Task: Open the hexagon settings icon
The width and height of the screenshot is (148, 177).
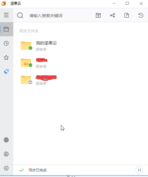Action: (x=6, y=168)
